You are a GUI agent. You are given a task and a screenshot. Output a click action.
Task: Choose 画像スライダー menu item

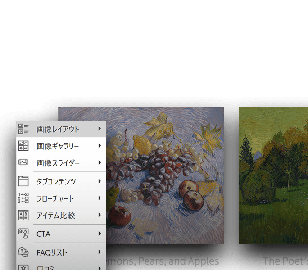(61, 163)
